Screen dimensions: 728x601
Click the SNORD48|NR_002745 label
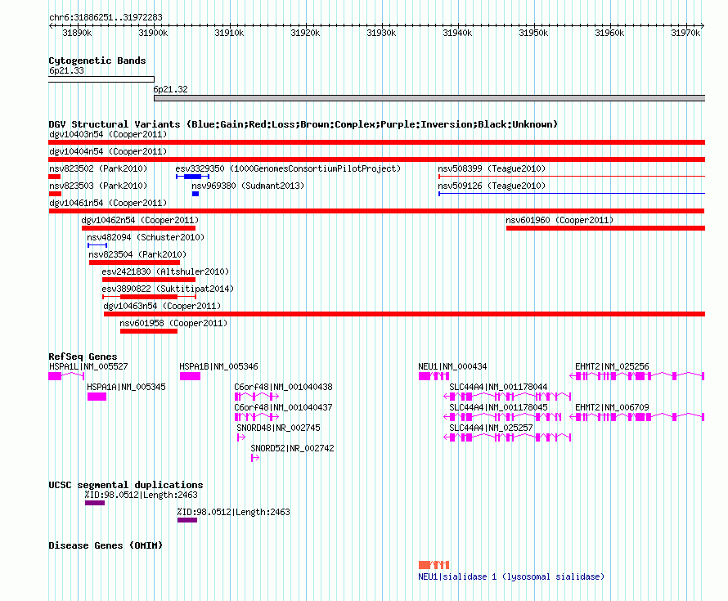coord(279,428)
